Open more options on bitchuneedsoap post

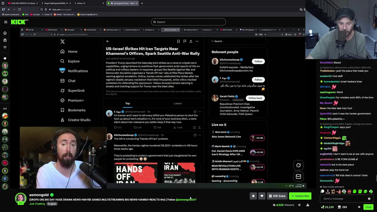[x=199, y=135]
